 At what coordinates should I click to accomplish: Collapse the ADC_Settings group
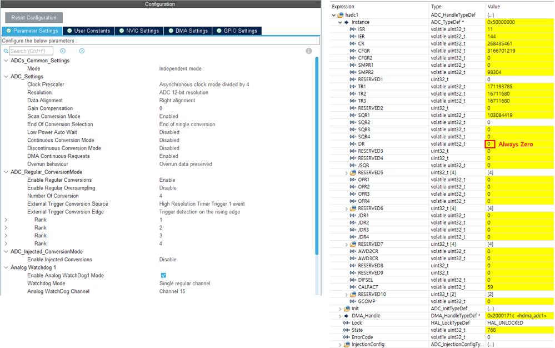coord(6,77)
